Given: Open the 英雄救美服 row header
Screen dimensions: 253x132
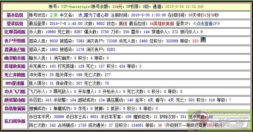Looking at the screenshot, I should coord(15,66).
